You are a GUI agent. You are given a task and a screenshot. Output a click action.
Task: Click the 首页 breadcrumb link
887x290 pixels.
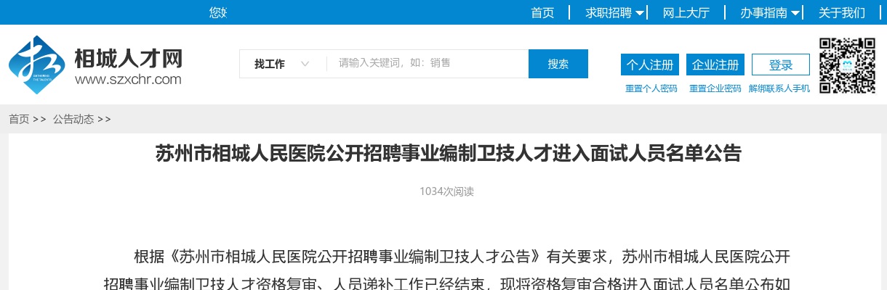pyautogui.click(x=19, y=120)
